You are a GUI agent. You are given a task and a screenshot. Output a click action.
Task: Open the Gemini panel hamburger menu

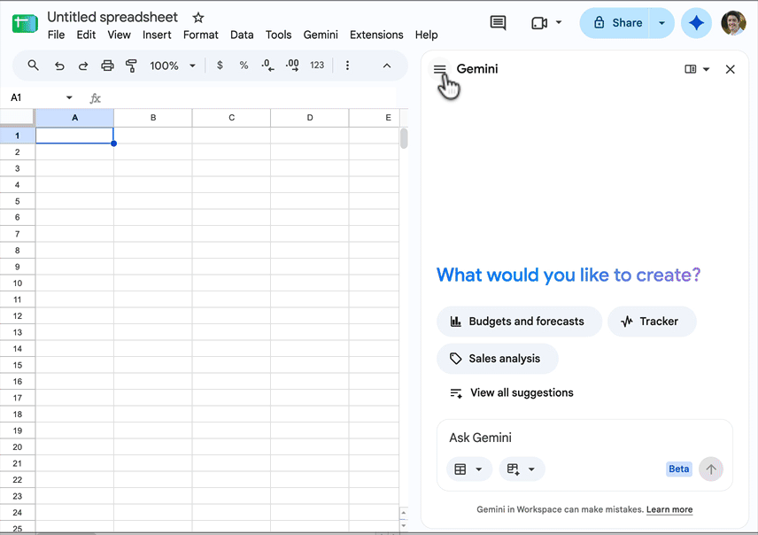point(439,69)
